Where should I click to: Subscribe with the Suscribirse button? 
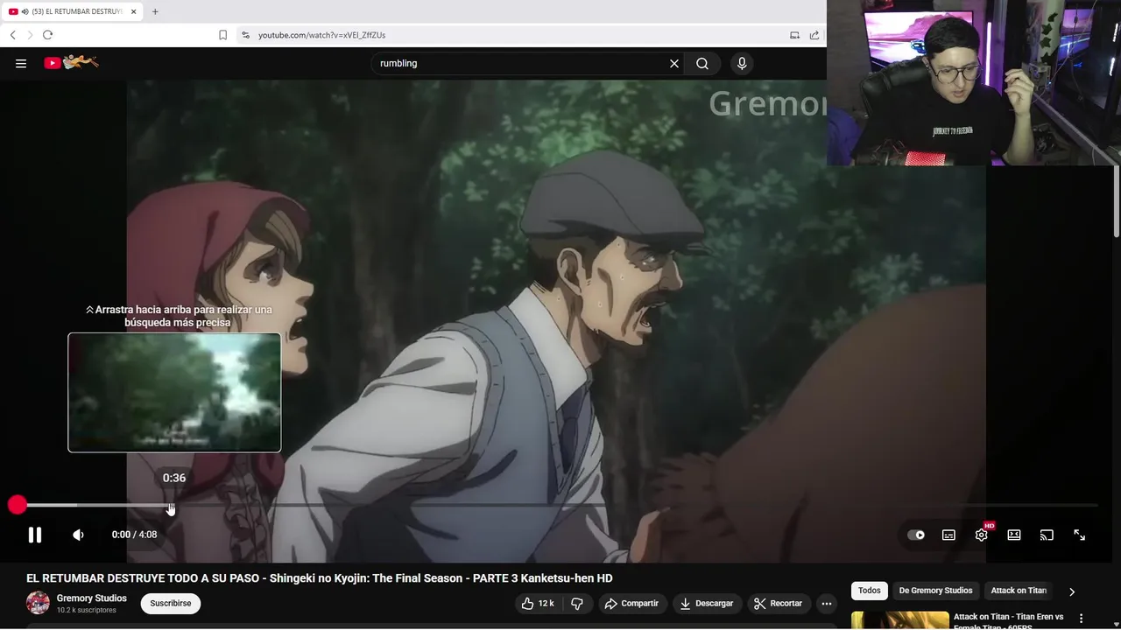tap(171, 603)
